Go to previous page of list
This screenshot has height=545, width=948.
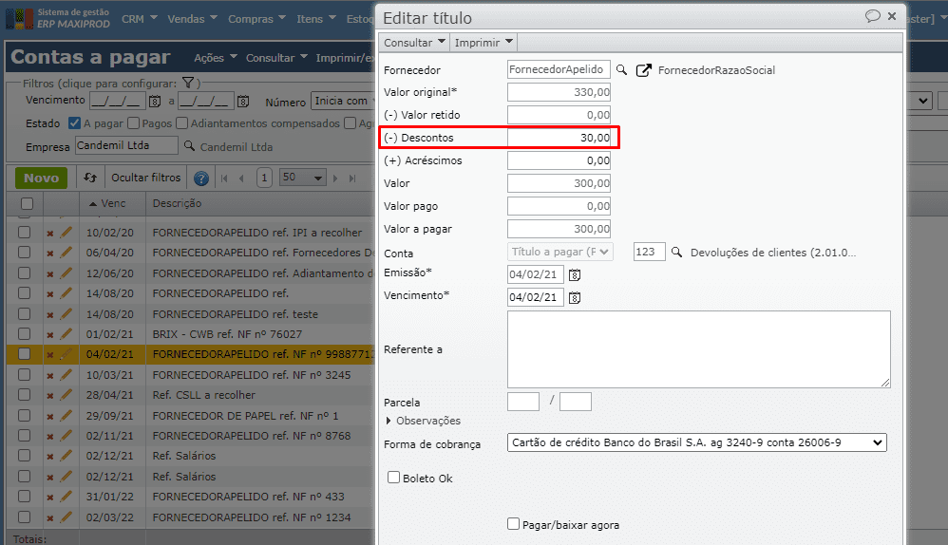tap(242, 179)
